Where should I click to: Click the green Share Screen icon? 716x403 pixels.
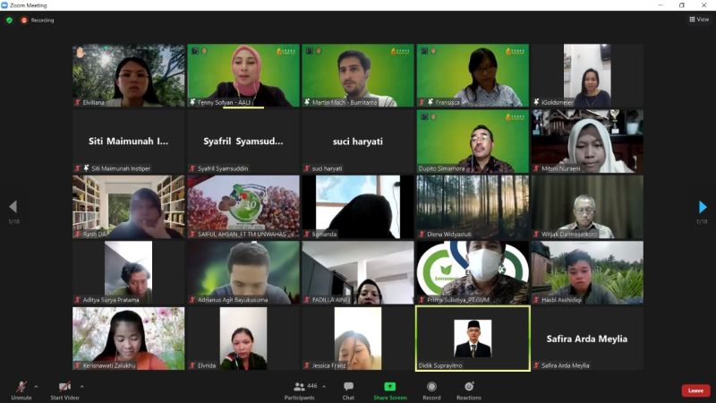click(x=389, y=387)
